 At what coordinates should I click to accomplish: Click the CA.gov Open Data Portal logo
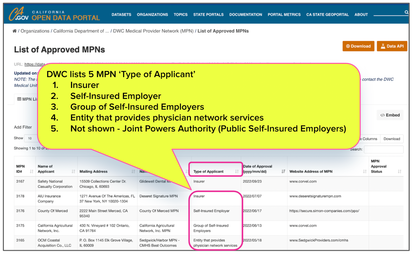pyautogui.click(x=54, y=14)
